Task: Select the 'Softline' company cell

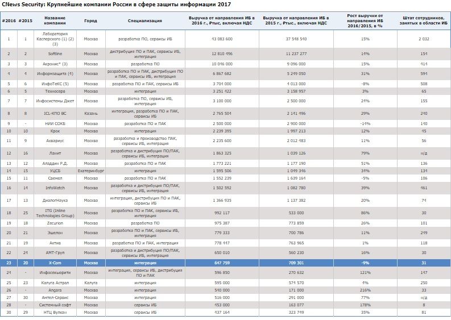Action: point(55,54)
